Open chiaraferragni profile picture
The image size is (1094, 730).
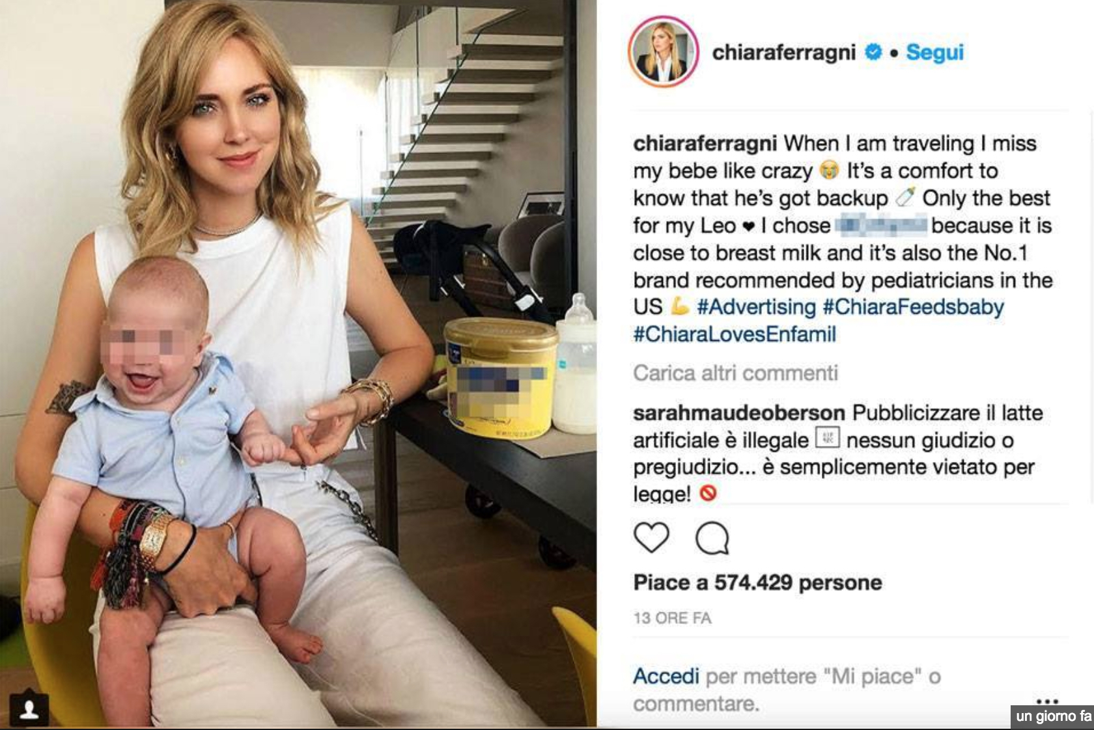tap(663, 52)
